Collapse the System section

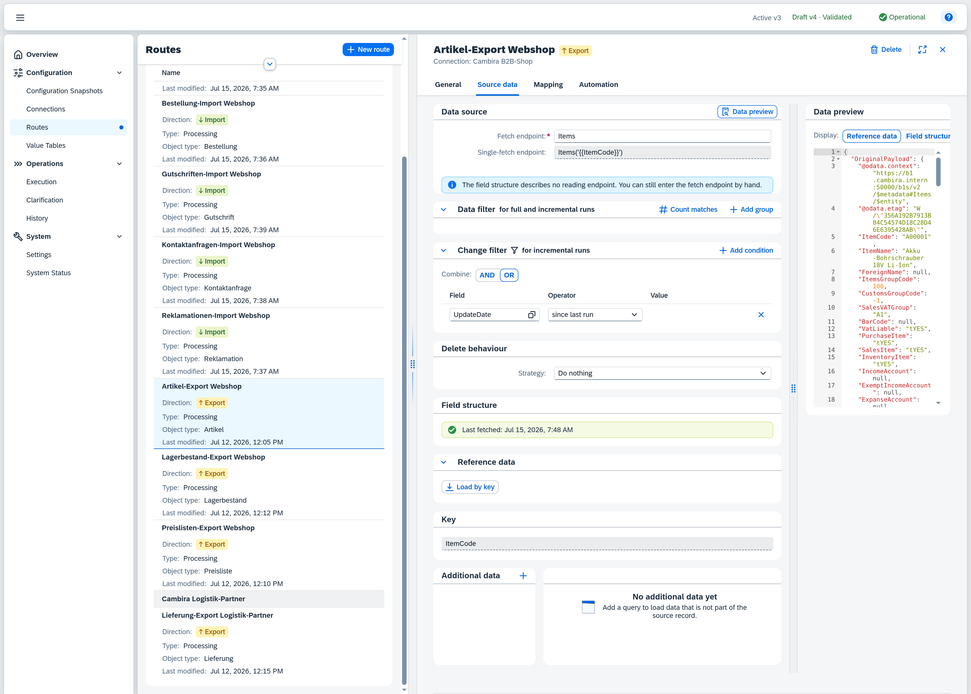pyautogui.click(x=119, y=236)
